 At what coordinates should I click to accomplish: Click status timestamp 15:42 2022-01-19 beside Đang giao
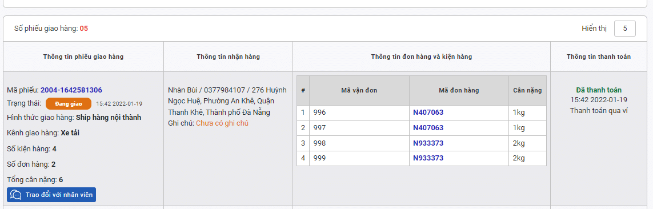[x=119, y=104]
